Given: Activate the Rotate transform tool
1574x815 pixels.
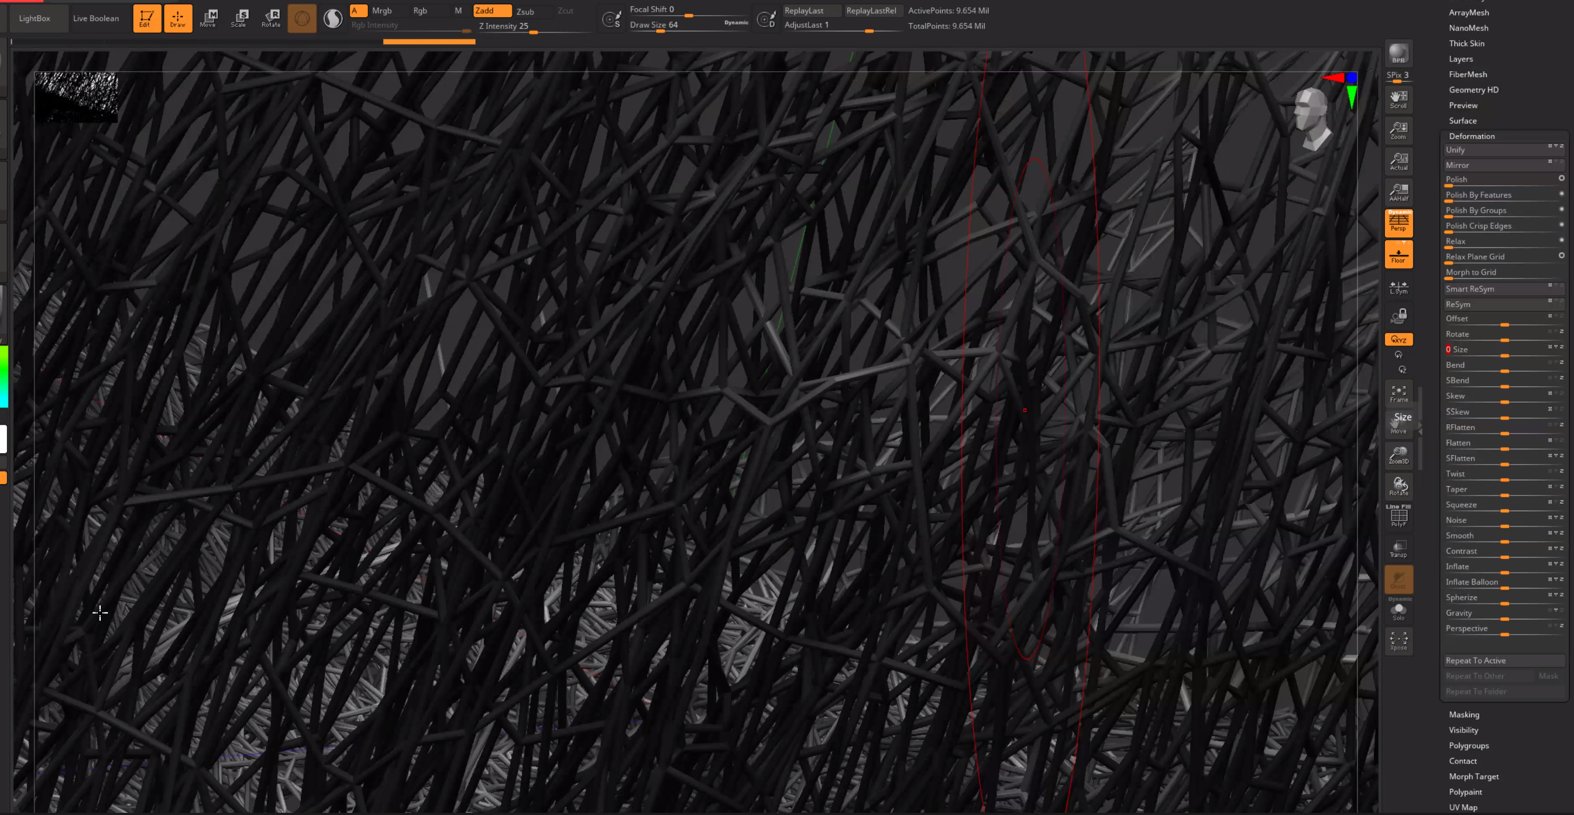Looking at the screenshot, I should (x=271, y=18).
